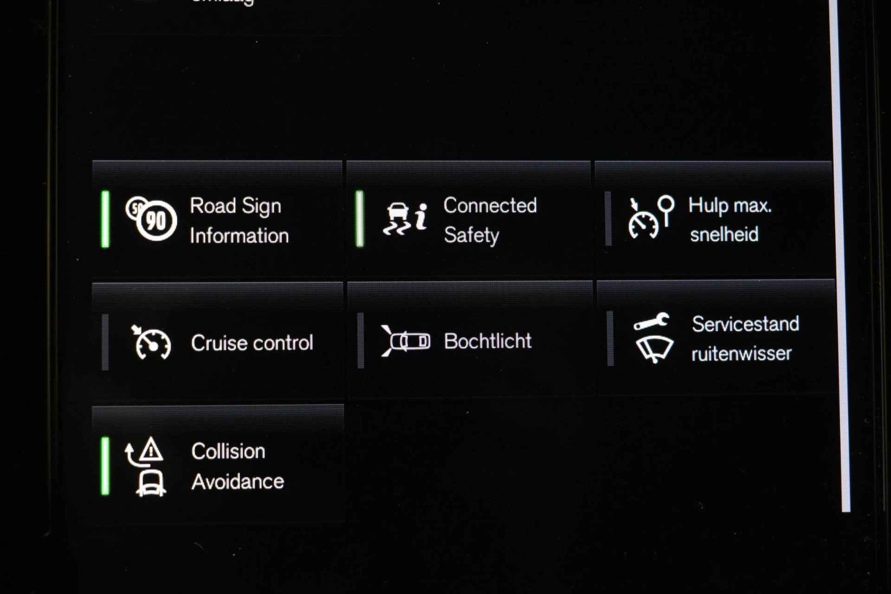Enable the grey indicator on Servicestand ruitenwisser

(610, 338)
